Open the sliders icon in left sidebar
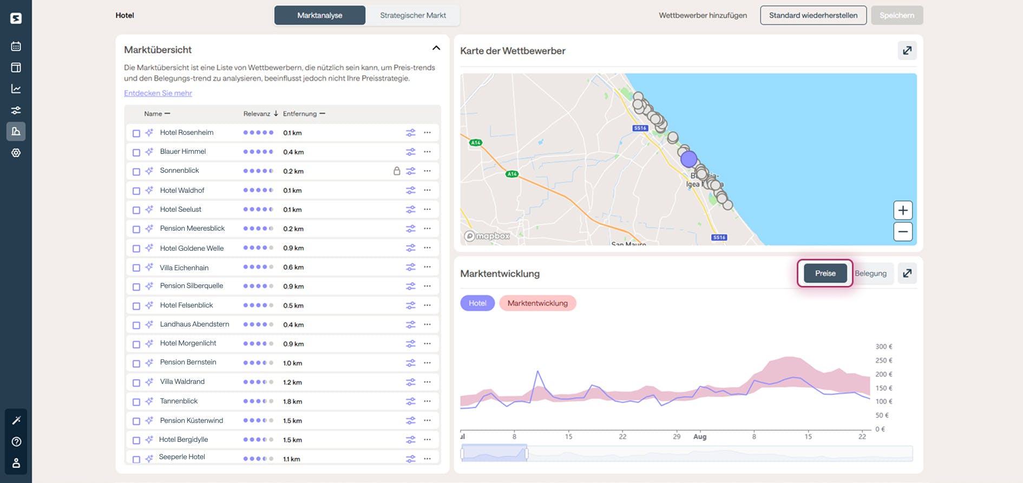1023x483 pixels. (x=16, y=110)
